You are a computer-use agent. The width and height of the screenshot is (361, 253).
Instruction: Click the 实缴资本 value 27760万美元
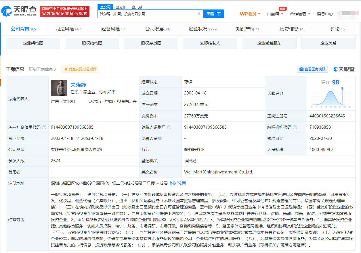196,116
